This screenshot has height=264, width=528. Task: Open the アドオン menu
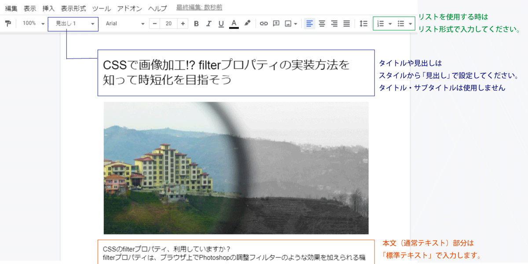[130, 8]
